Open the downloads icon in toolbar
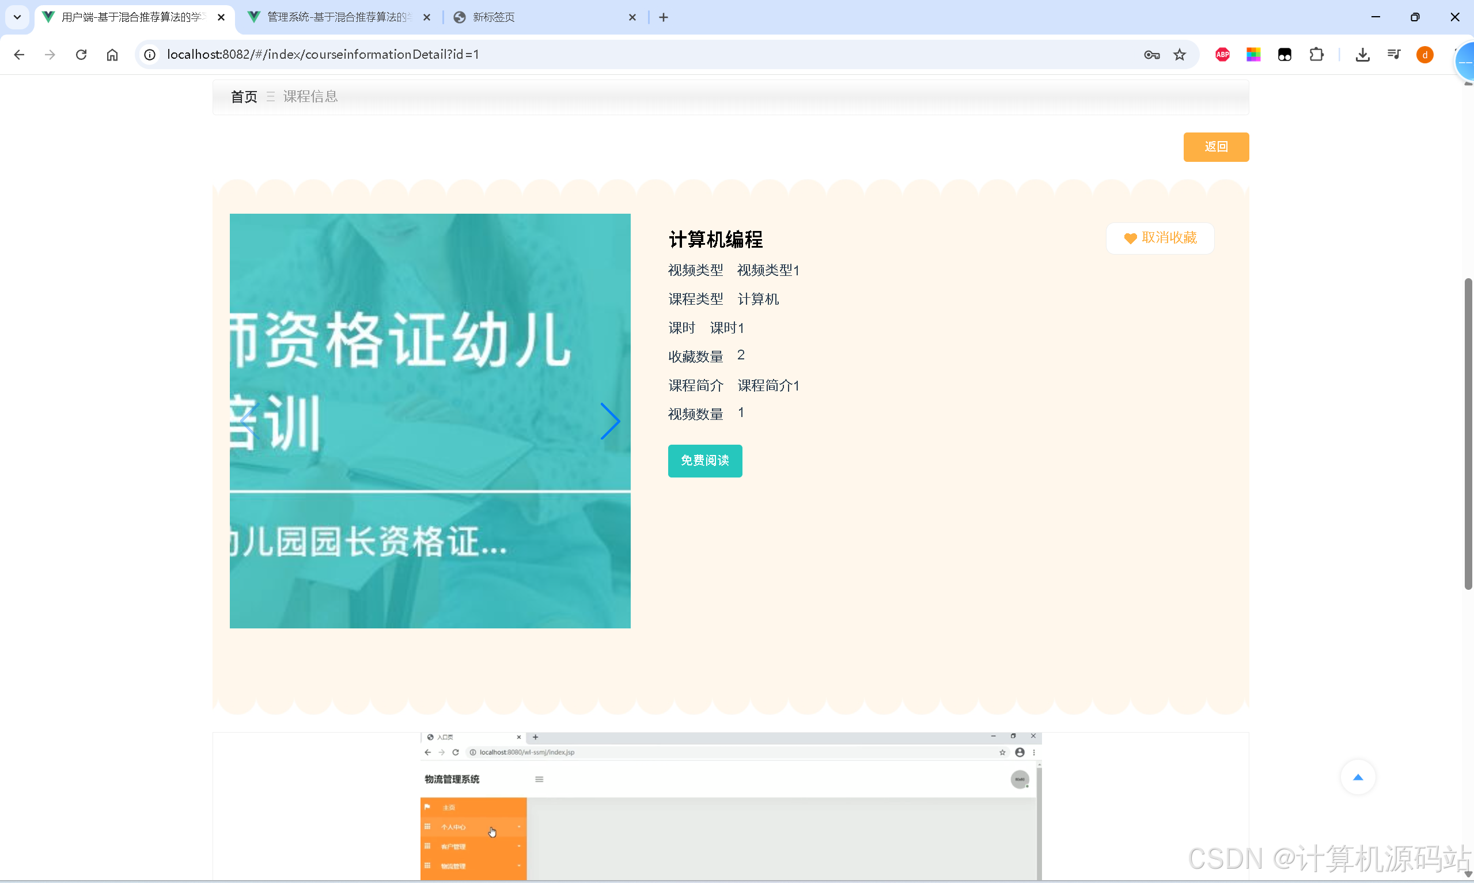 pos(1363,54)
